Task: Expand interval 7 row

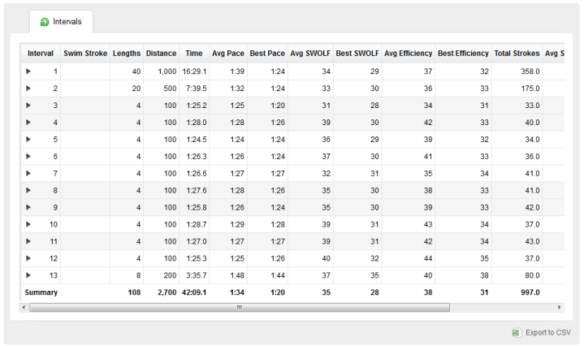Action: coord(28,173)
